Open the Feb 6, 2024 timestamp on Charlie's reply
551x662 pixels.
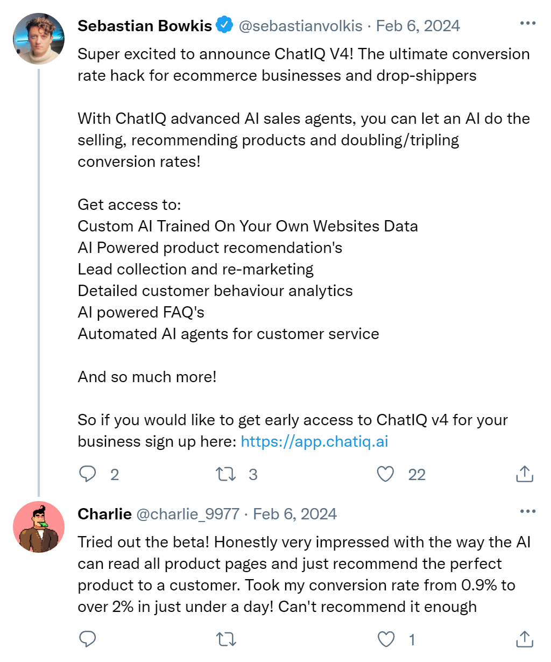295,514
